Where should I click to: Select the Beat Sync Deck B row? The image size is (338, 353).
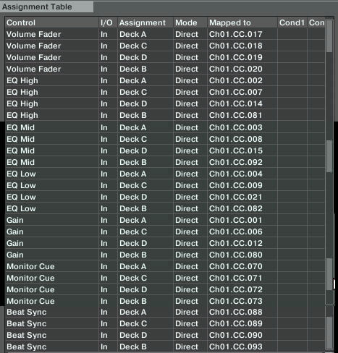(165, 346)
